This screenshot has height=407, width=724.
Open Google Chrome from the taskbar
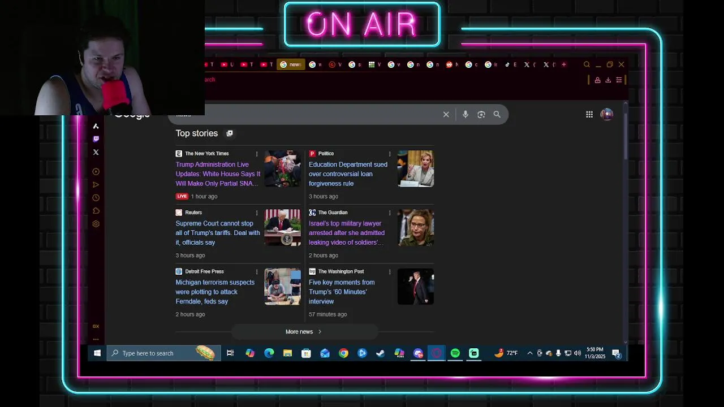click(343, 353)
